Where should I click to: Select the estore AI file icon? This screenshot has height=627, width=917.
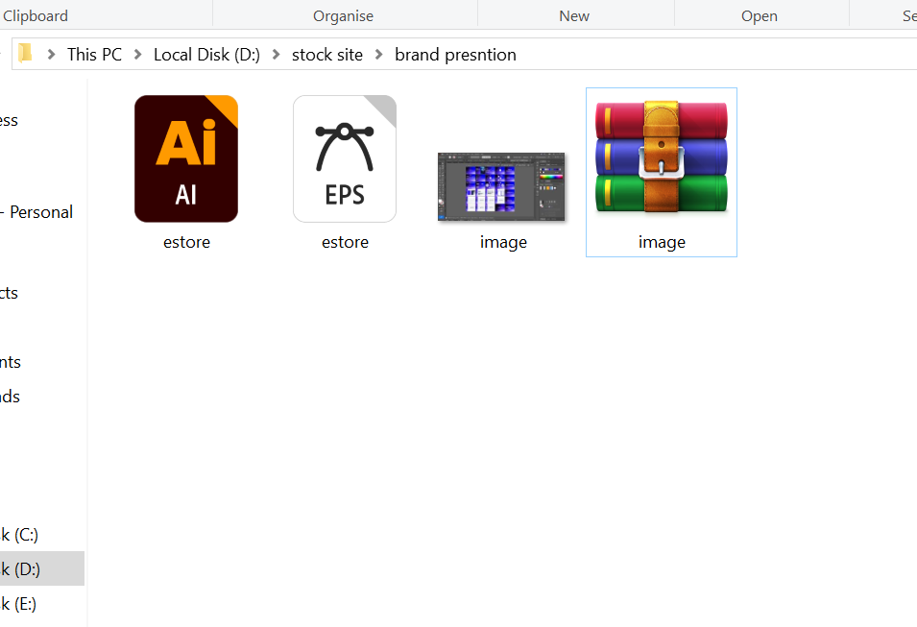[x=186, y=158]
